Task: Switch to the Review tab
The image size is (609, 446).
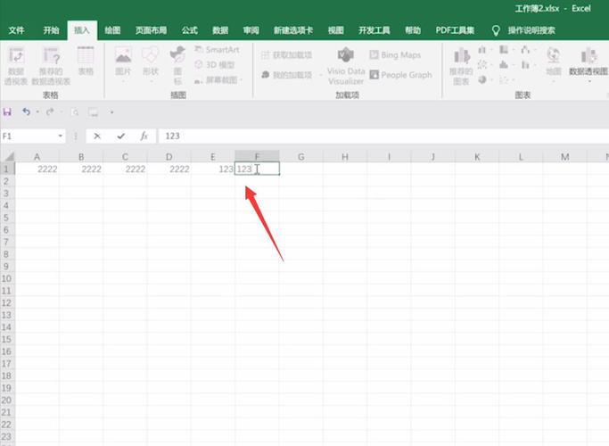Action: [x=251, y=30]
